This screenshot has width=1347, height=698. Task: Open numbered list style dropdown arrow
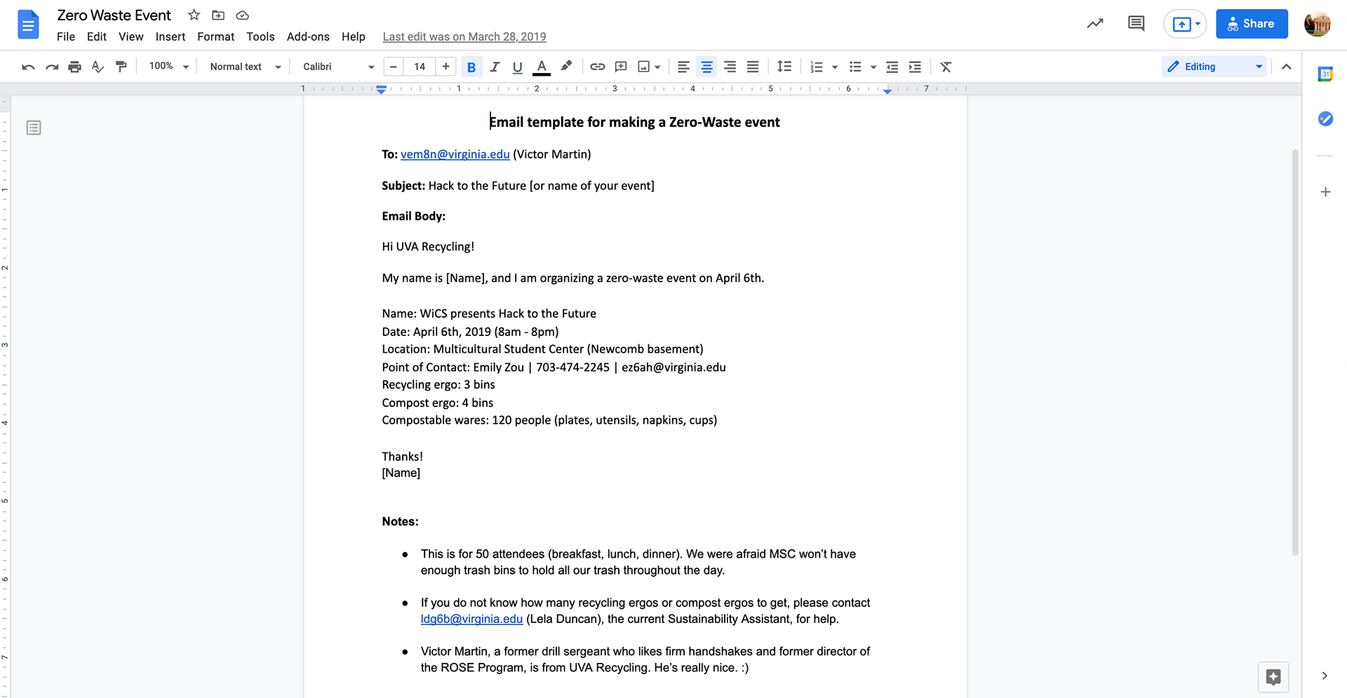point(835,67)
